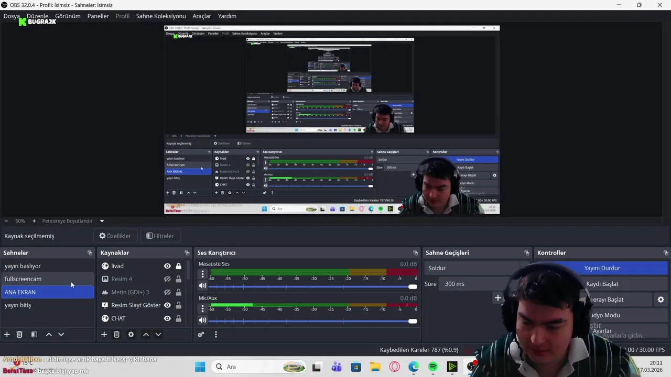671x377 pixels.
Task: Undock the Sahne Geçişleri panel
Action: coord(527,253)
